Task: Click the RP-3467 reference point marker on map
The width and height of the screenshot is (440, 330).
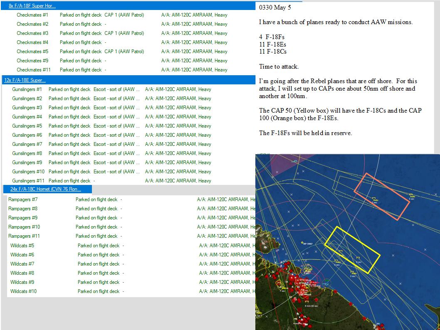Action: pos(302,243)
